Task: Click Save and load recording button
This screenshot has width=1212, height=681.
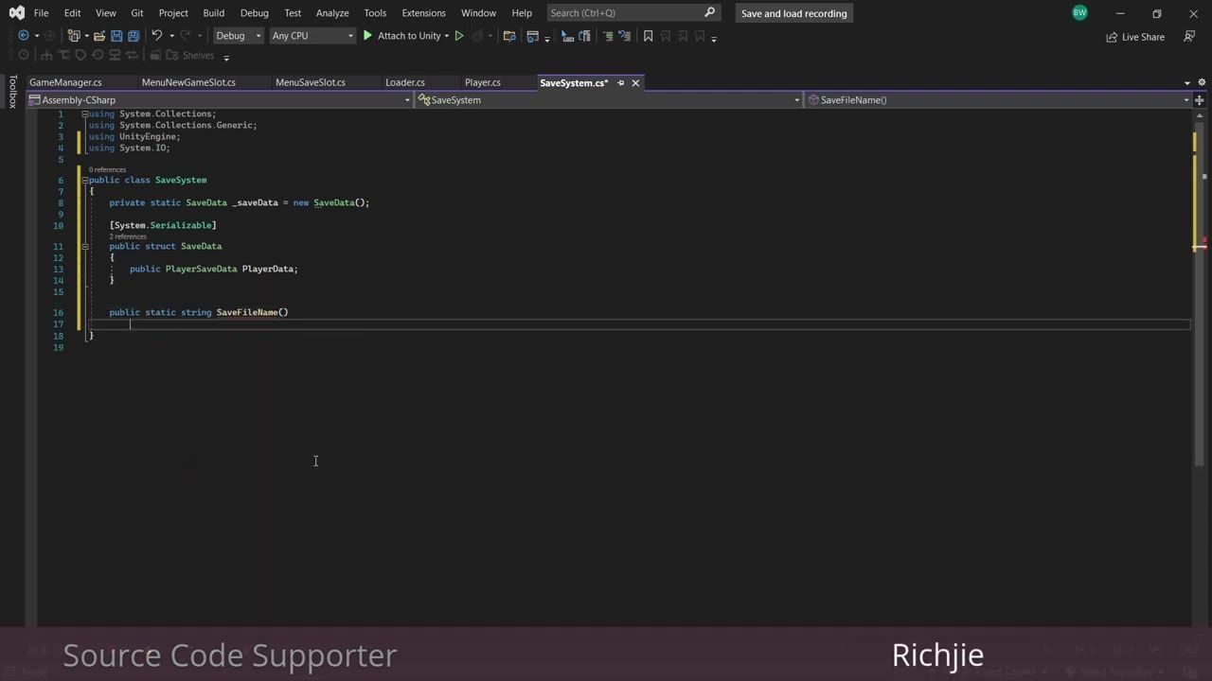Action: [794, 13]
